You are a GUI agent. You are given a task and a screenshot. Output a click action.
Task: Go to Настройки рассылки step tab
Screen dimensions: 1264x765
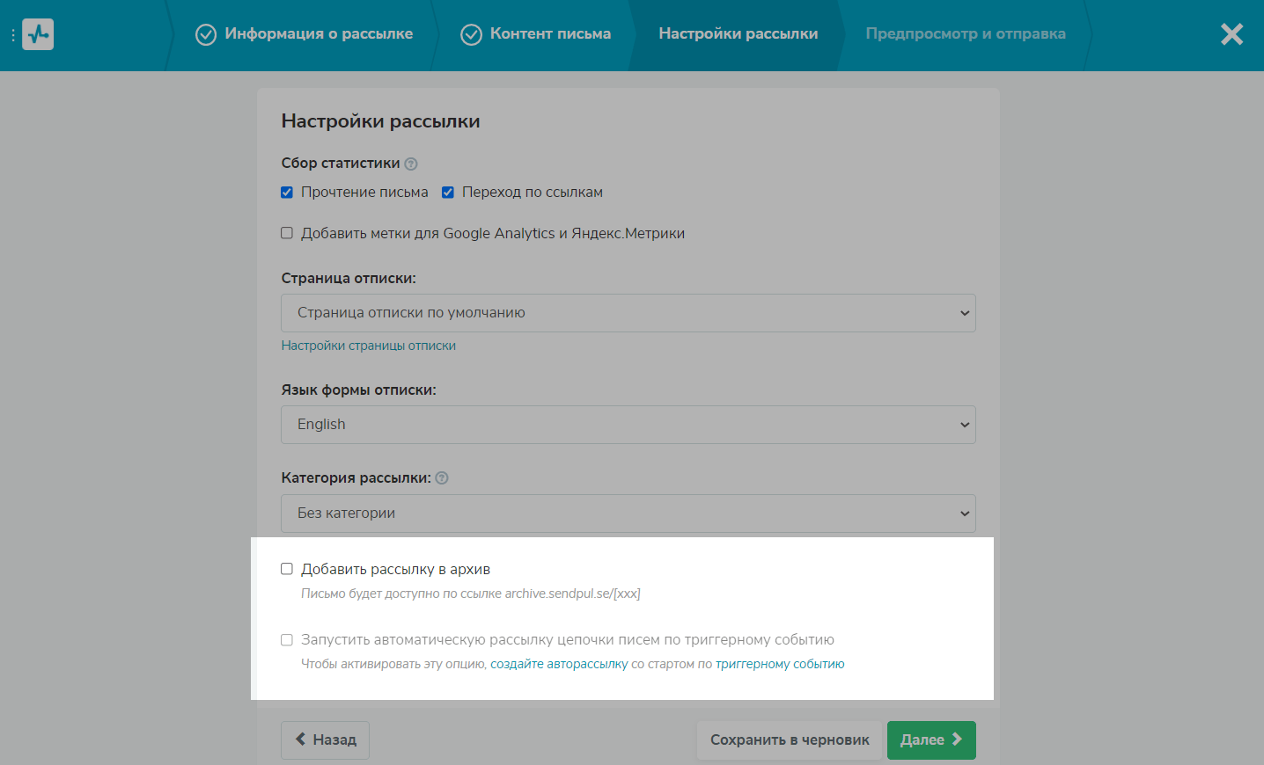pyautogui.click(x=738, y=34)
